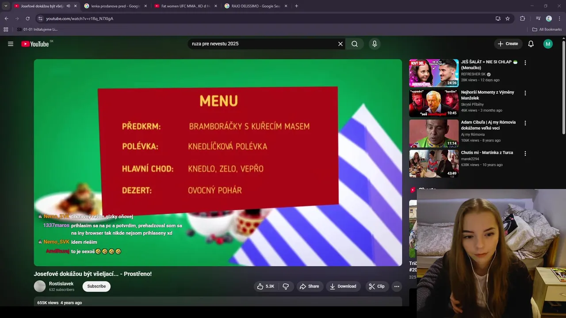Close the Josefové dokážou tab

tap(75, 6)
